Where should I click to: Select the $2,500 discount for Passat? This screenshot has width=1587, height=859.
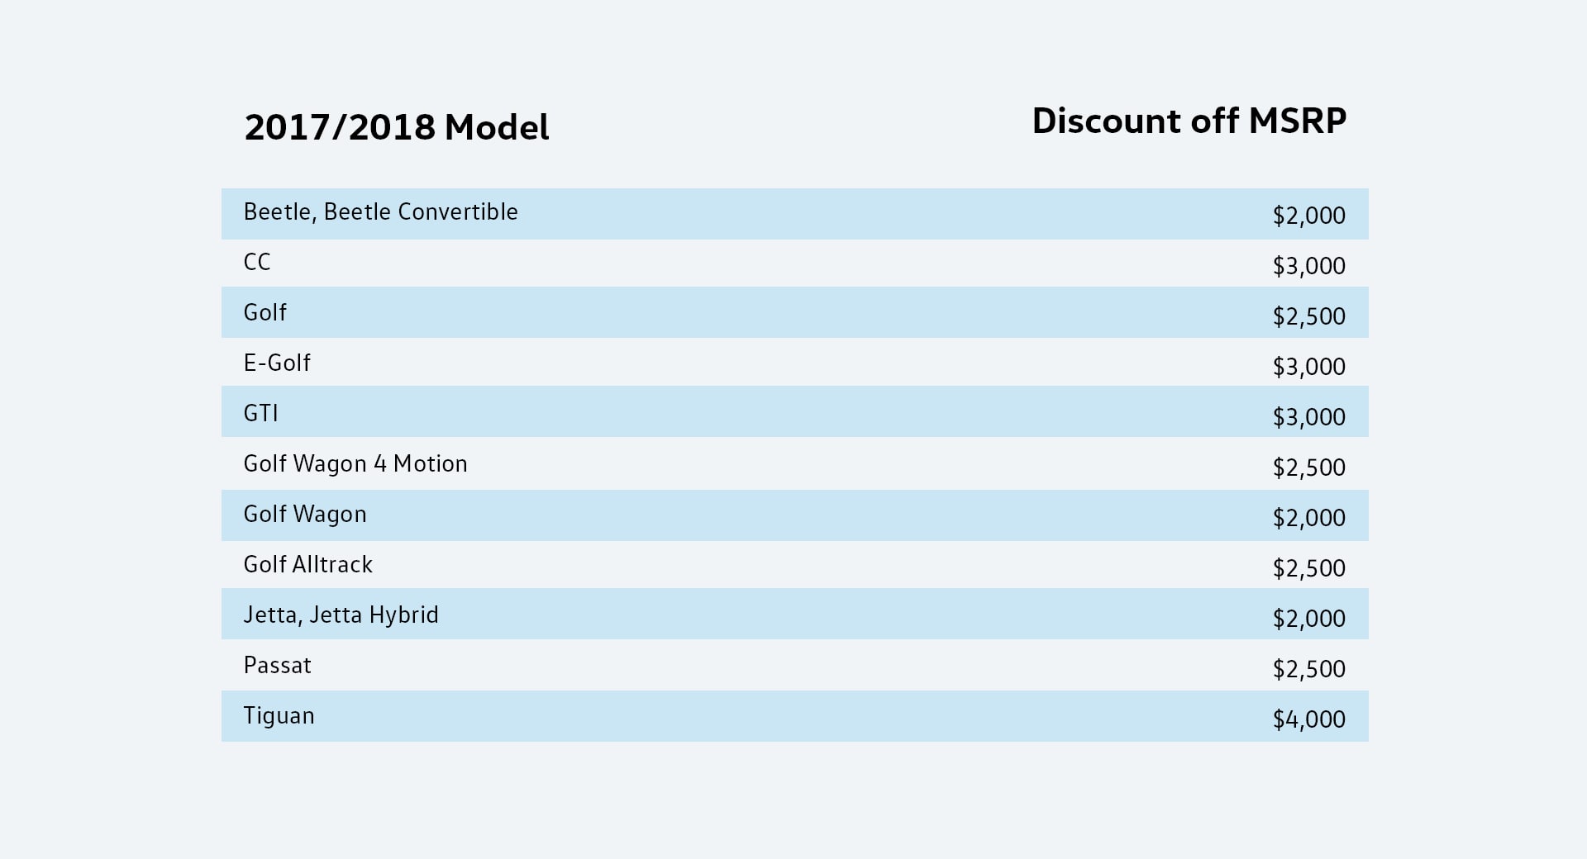1308,669
